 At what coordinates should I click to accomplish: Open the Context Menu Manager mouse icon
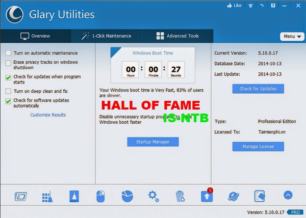point(100,196)
